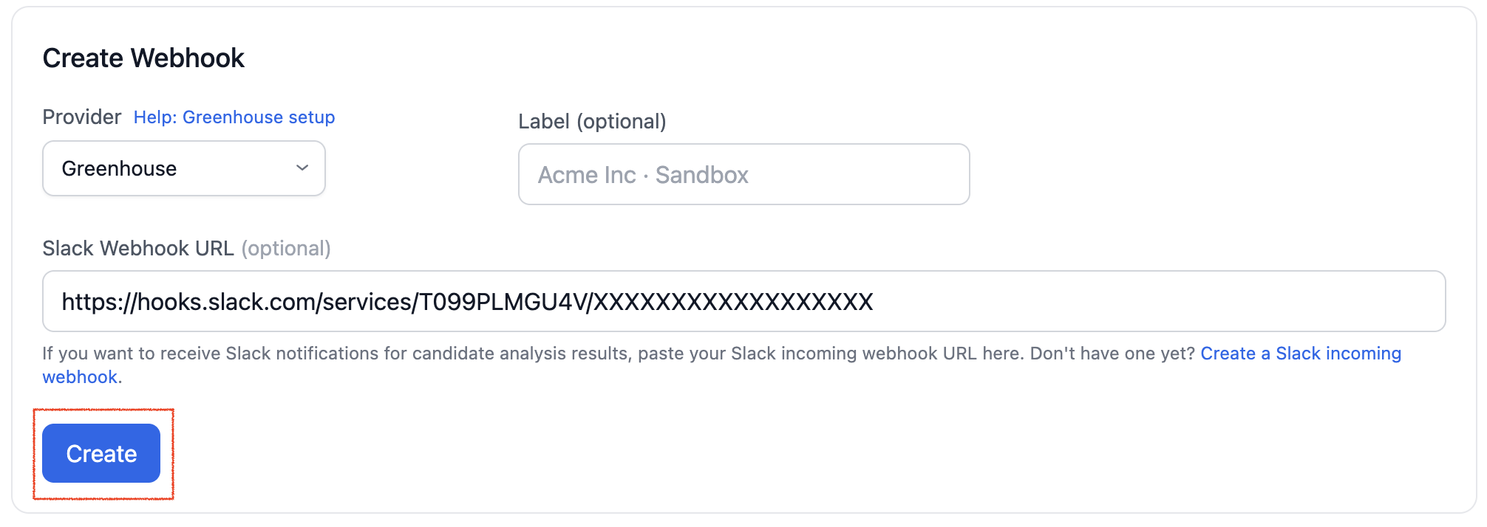This screenshot has height=527, width=1487.
Task: Click the chevron arrow in Provider select
Action: (x=302, y=168)
